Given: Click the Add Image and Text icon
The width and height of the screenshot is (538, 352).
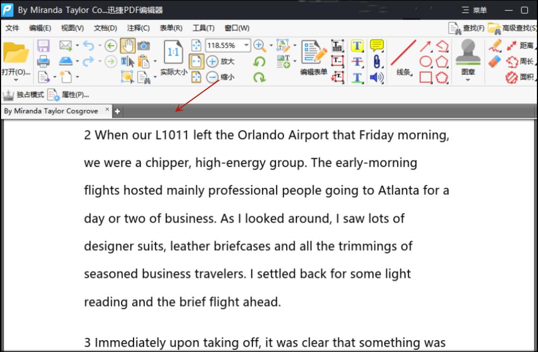Looking at the screenshot, I should click(284, 61).
